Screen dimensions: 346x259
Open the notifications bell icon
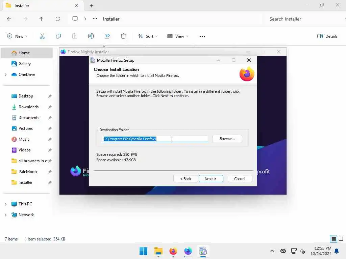337,251
